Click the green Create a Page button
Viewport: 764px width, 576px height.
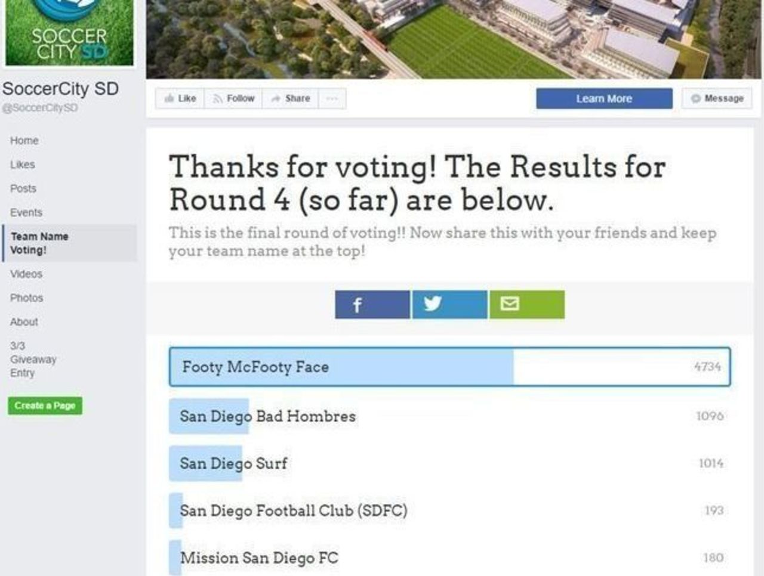[45, 405]
